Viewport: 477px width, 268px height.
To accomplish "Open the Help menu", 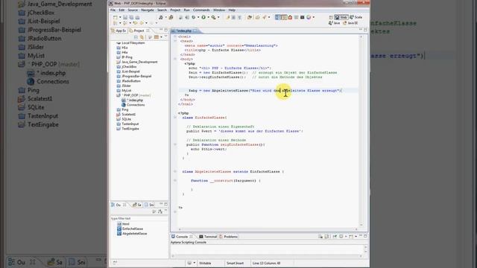I will pos(232,10).
